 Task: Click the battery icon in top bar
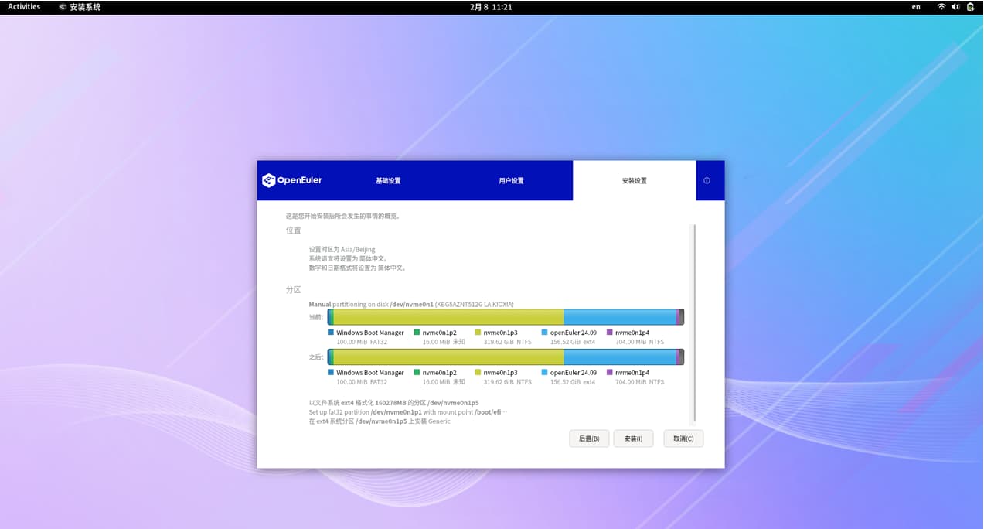(x=970, y=7)
